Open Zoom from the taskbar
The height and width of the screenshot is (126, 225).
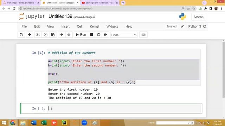tap(84, 123)
